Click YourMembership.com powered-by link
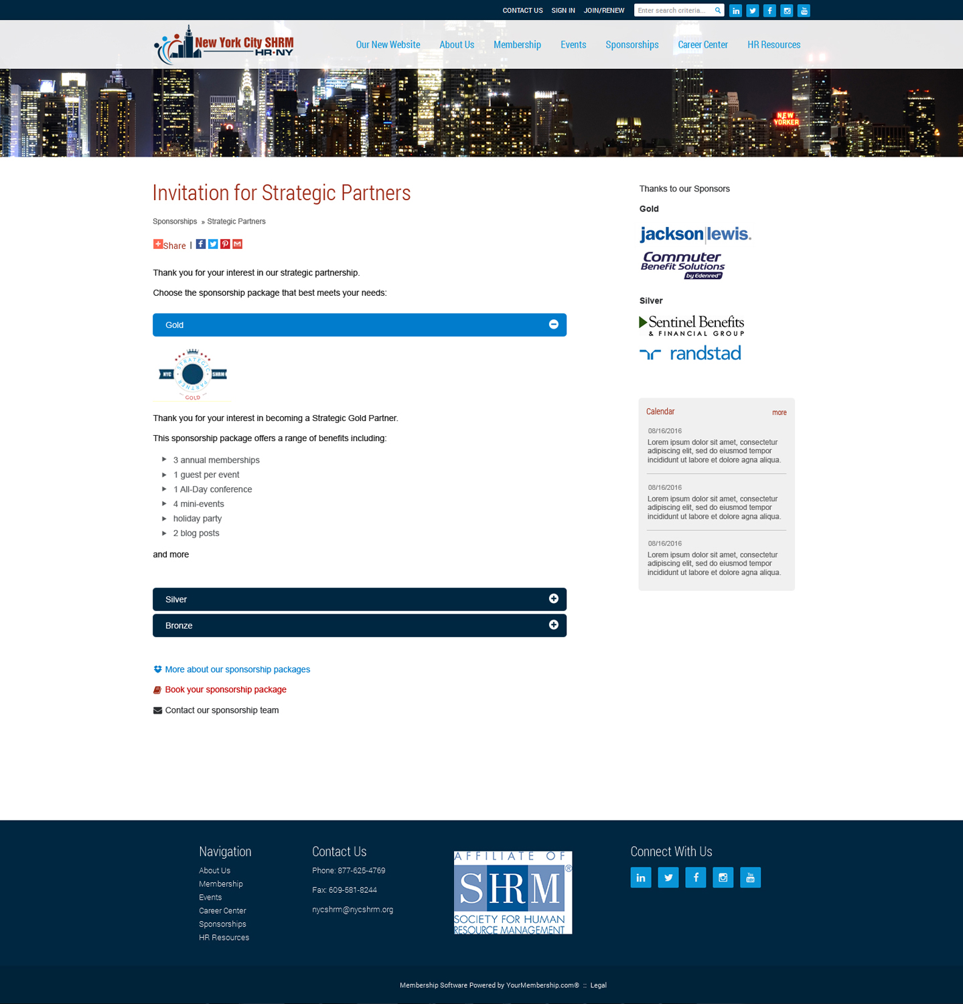Viewport: 963px width, 1004px height. coord(542,985)
